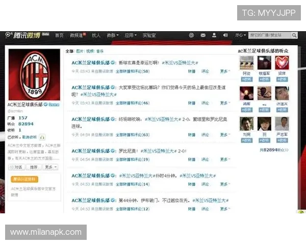The width and height of the screenshot is (306, 245).
Task: Open 全部转播和评论(58) link
Action: 133,71
